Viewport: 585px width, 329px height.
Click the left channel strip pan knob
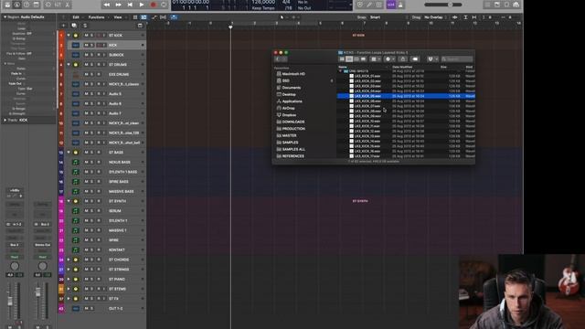[x=15, y=266]
